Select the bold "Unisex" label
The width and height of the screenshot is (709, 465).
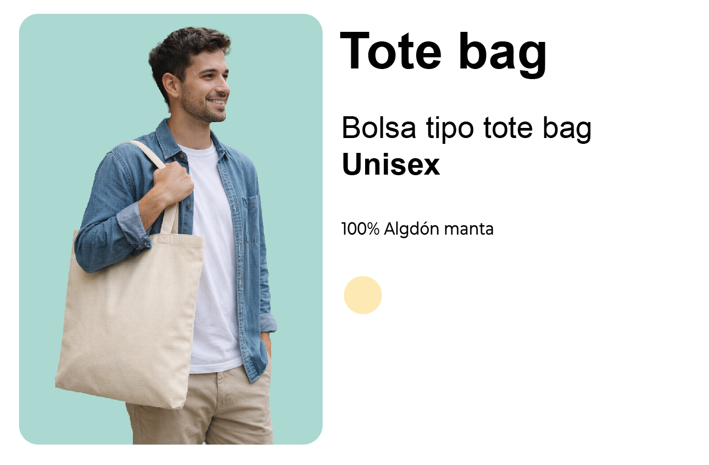(x=391, y=165)
